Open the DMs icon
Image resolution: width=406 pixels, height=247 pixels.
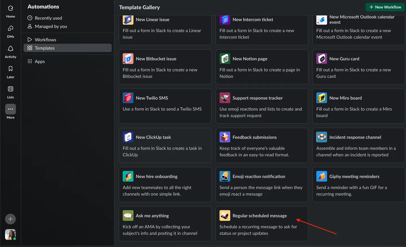point(10,28)
